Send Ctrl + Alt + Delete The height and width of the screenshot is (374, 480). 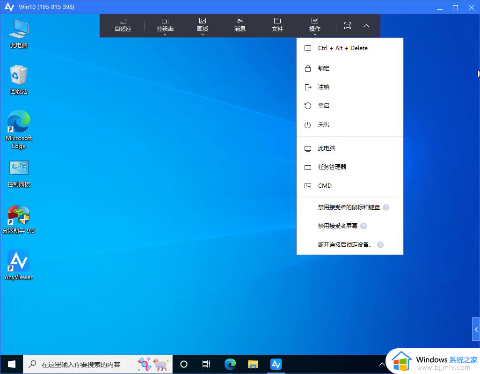point(349,48)
